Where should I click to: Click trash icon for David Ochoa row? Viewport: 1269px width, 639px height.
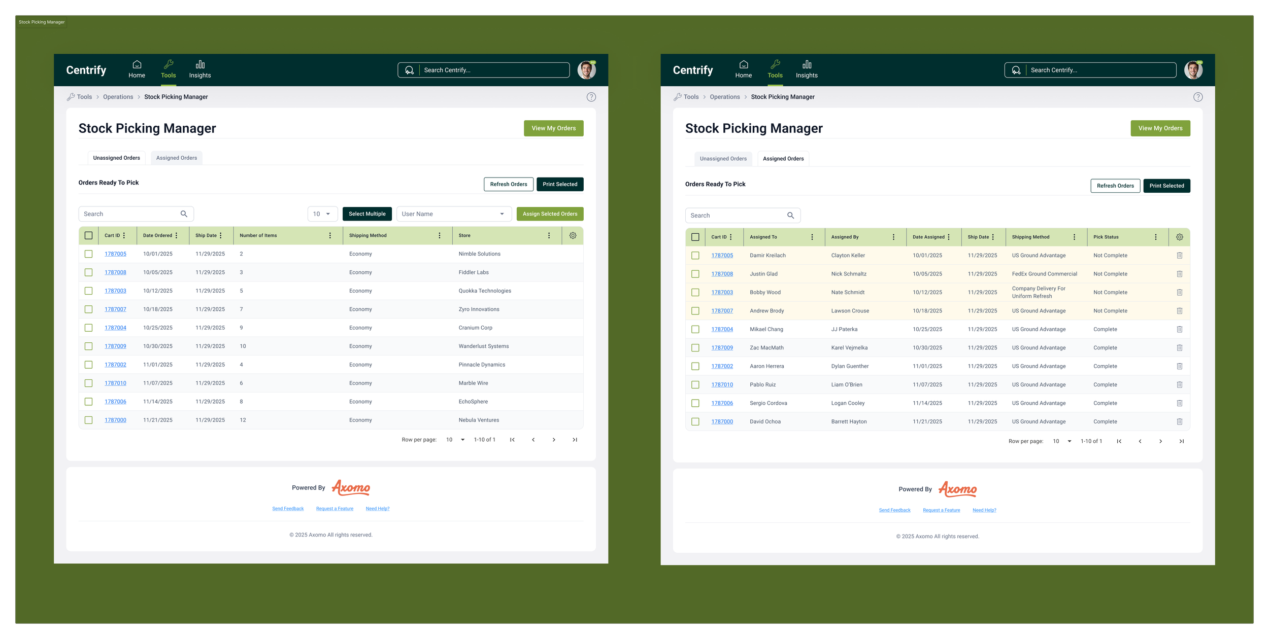1179,421
